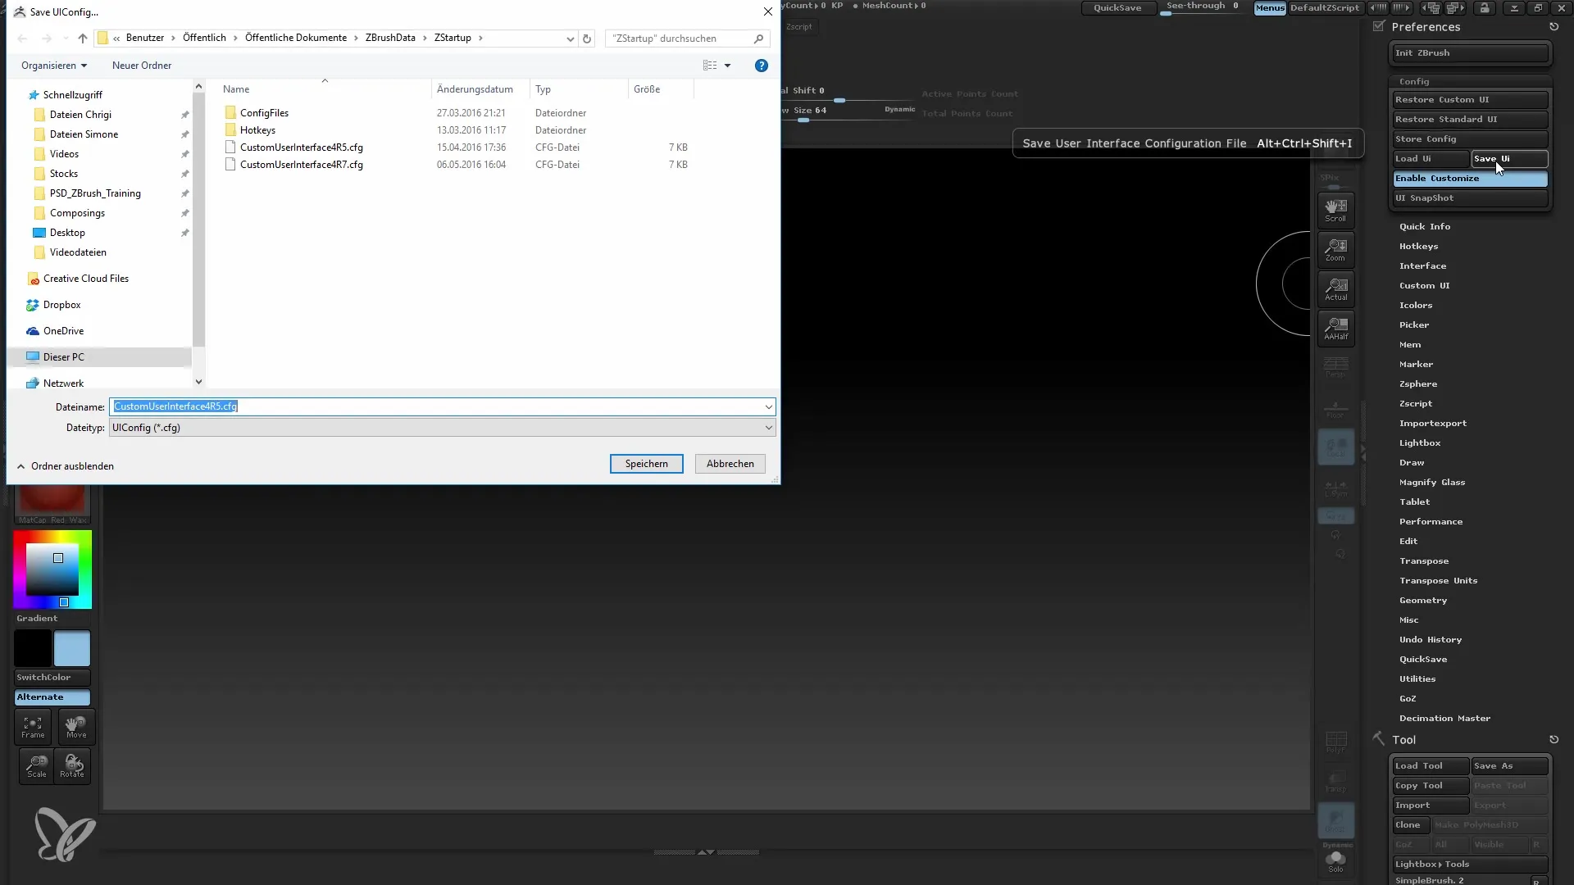Viewport: 1574px width, 885px height.
Task: Open the ZStartup folder in file browser
Action: pyautogui.click(x=452, y=38)
